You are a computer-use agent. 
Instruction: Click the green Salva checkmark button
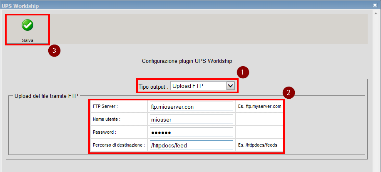pos(28,30)
